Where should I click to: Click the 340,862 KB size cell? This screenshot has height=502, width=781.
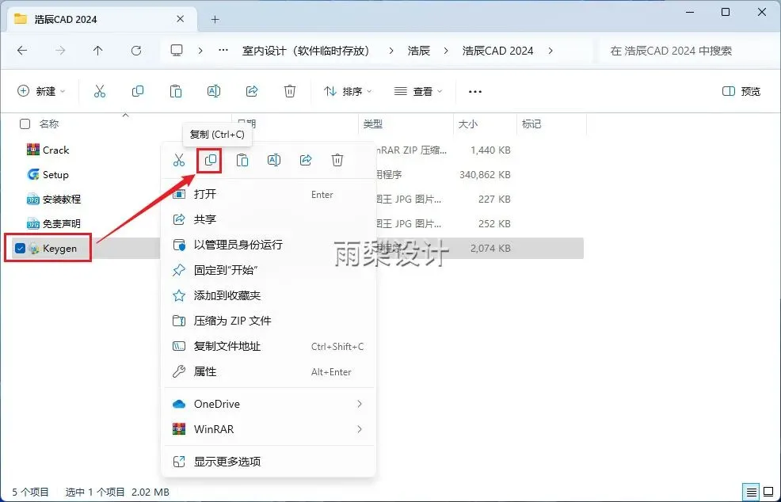coord(485,174)
